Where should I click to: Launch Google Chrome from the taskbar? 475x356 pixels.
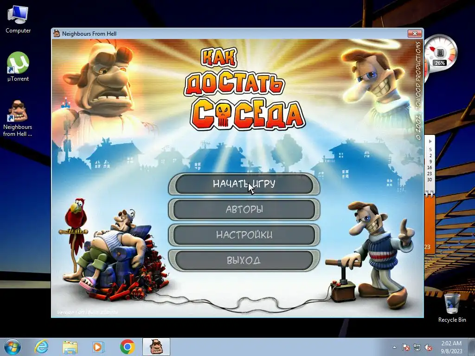click(127, 347)
